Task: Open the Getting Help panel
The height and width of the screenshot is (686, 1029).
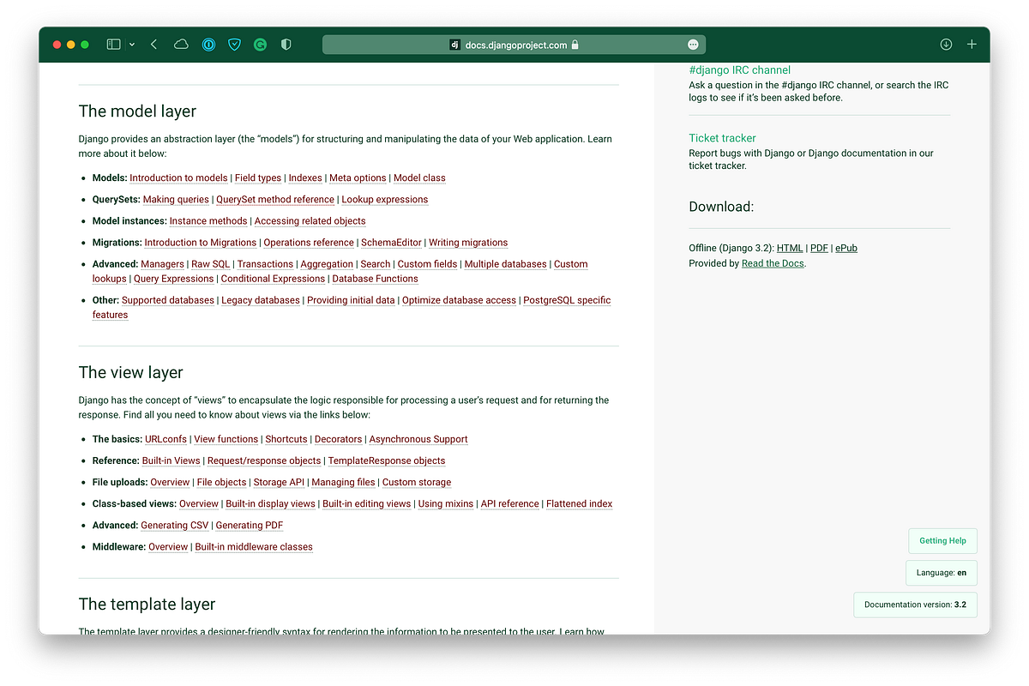Action: (942, 541)
